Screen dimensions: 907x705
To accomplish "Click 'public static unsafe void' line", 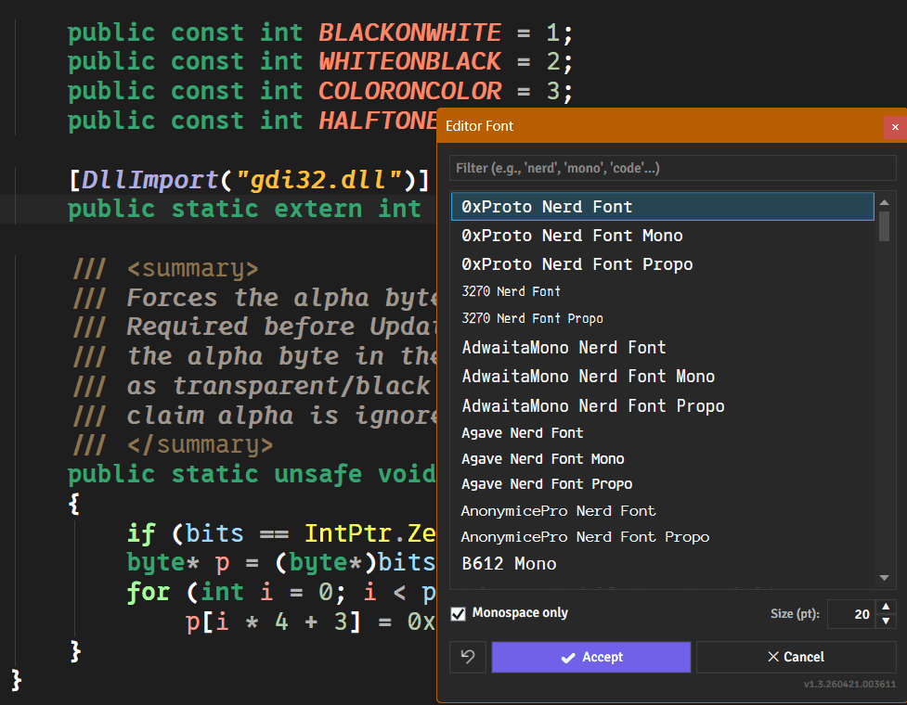I will 253,475.
